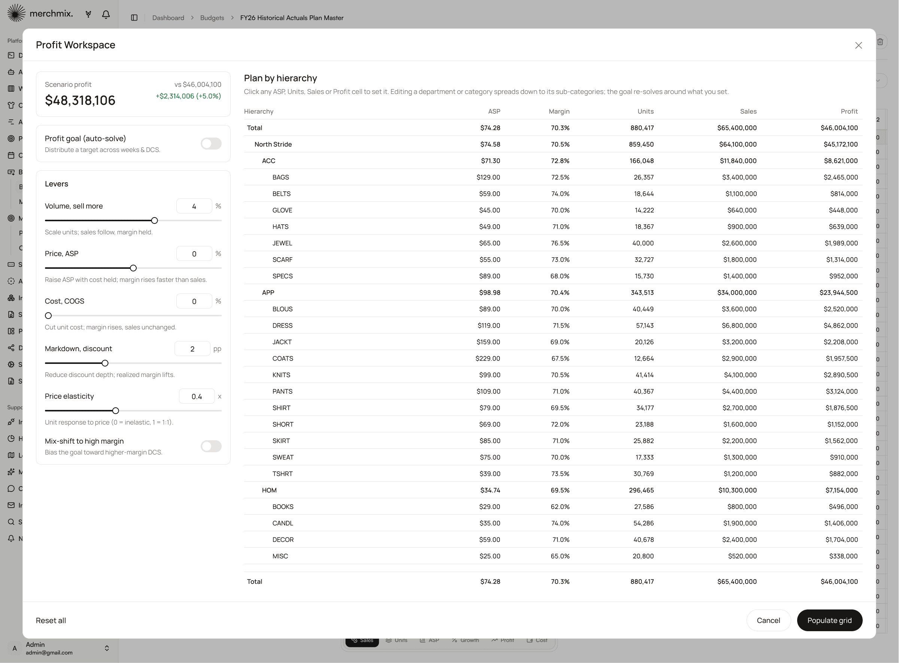
Task: Switch to Cost tab behind dialog
Action: pyautogui.click(x=537, y=640)
